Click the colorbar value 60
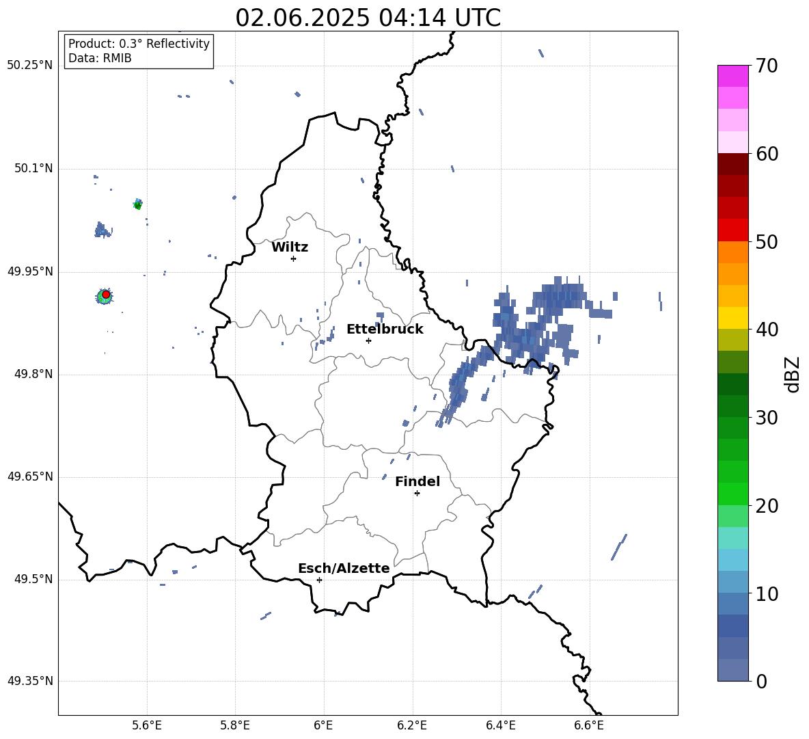This screenshot has height=739, width=809. tap(767, 154)
